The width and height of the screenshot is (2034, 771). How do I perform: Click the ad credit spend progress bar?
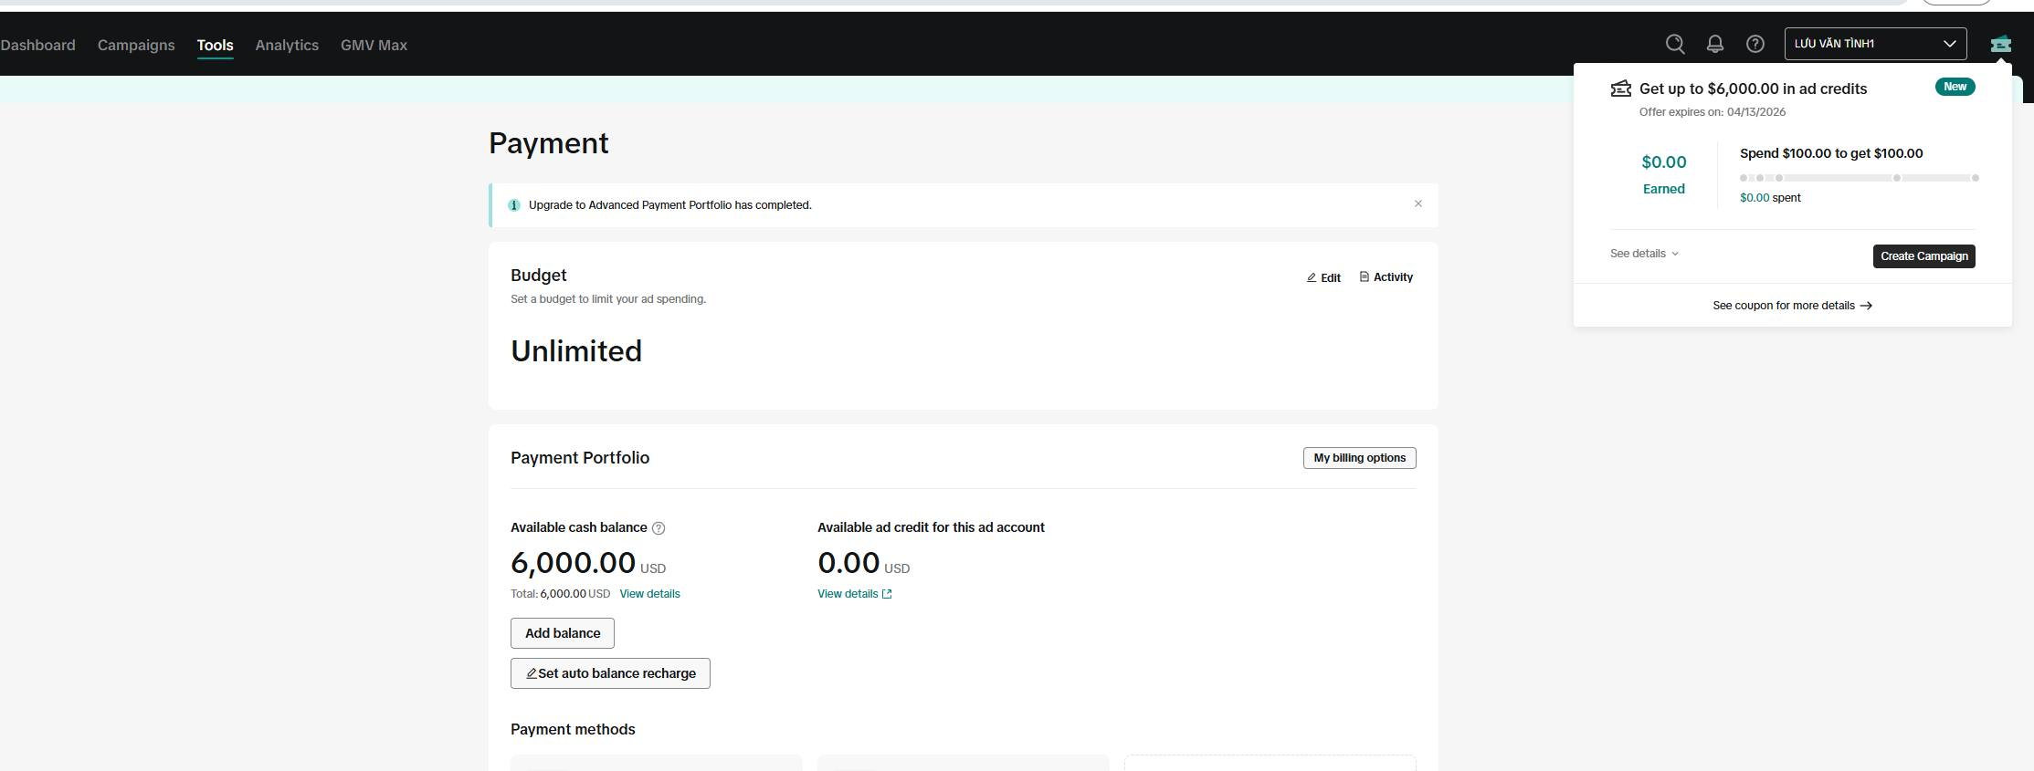point(1859,178)
